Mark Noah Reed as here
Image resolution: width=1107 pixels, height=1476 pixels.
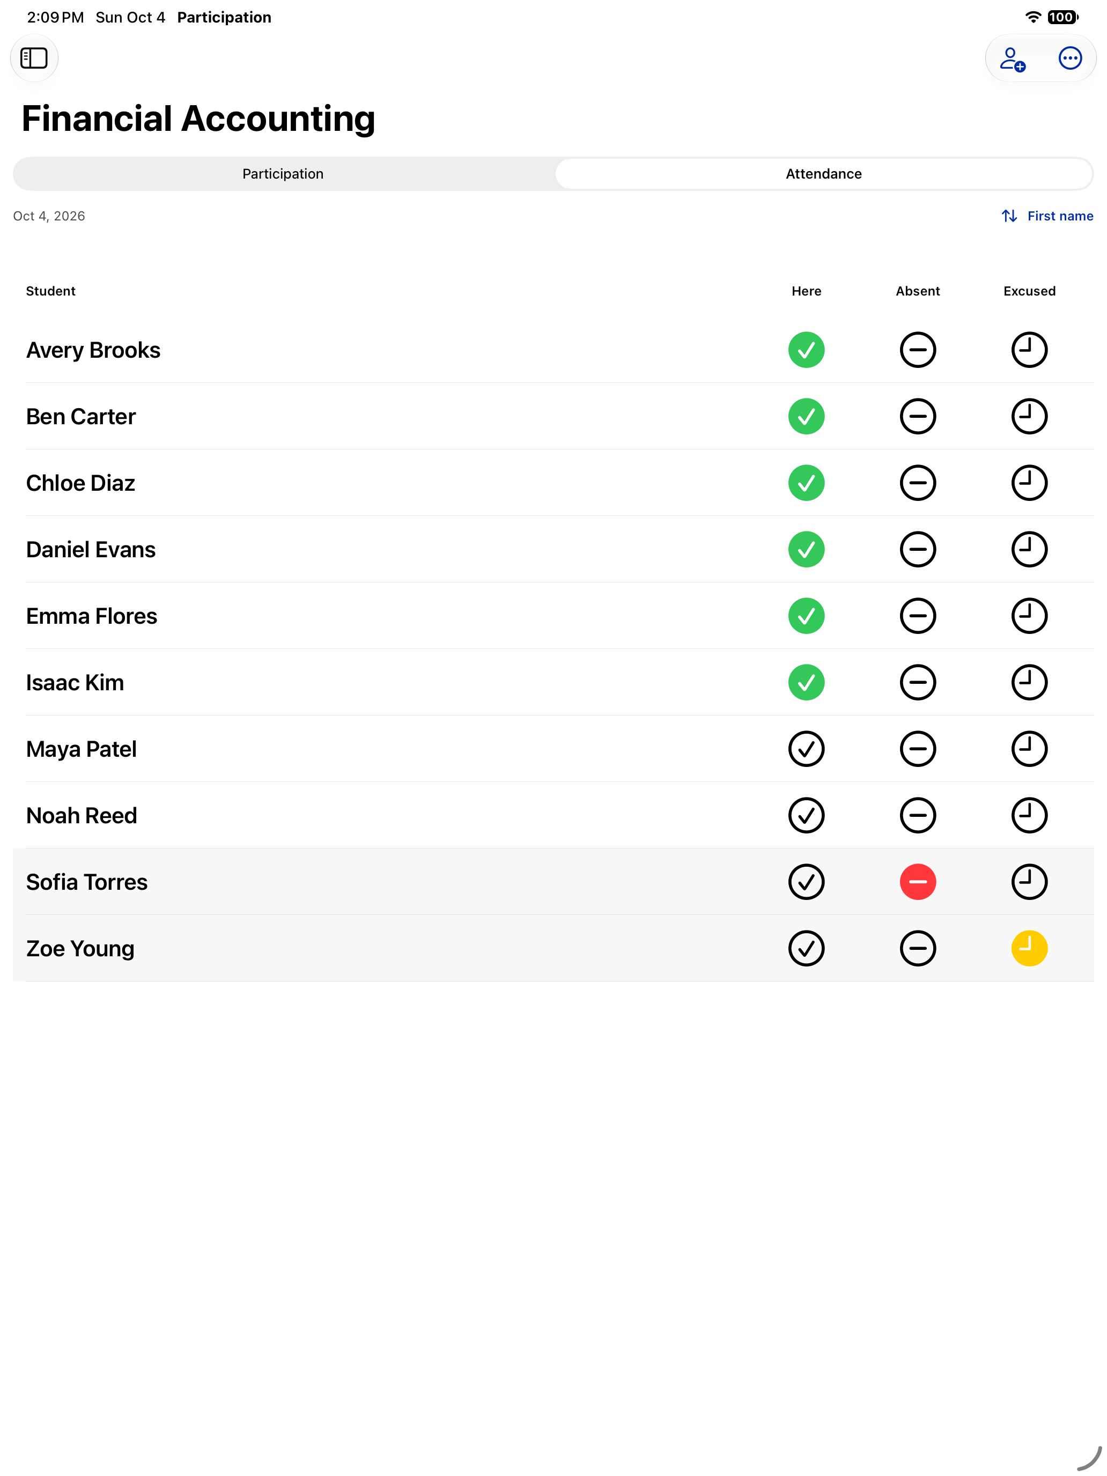click(806, 815)
